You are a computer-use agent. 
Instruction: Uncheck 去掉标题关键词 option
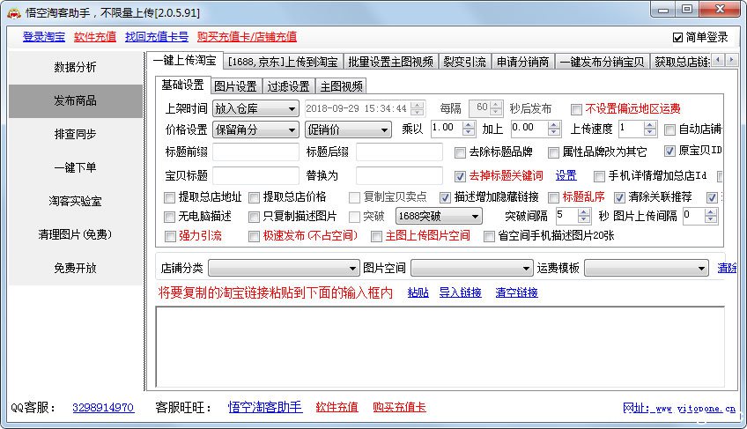point(460,176)
